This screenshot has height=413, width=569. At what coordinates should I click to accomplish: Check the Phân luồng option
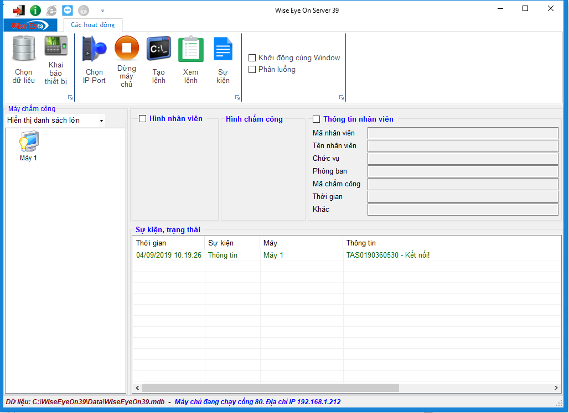pos(252,69)
